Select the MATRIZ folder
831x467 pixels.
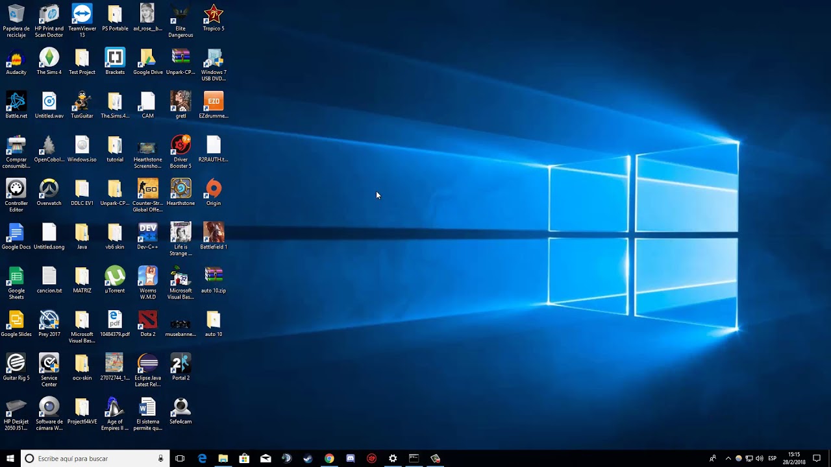click(82, 280)
